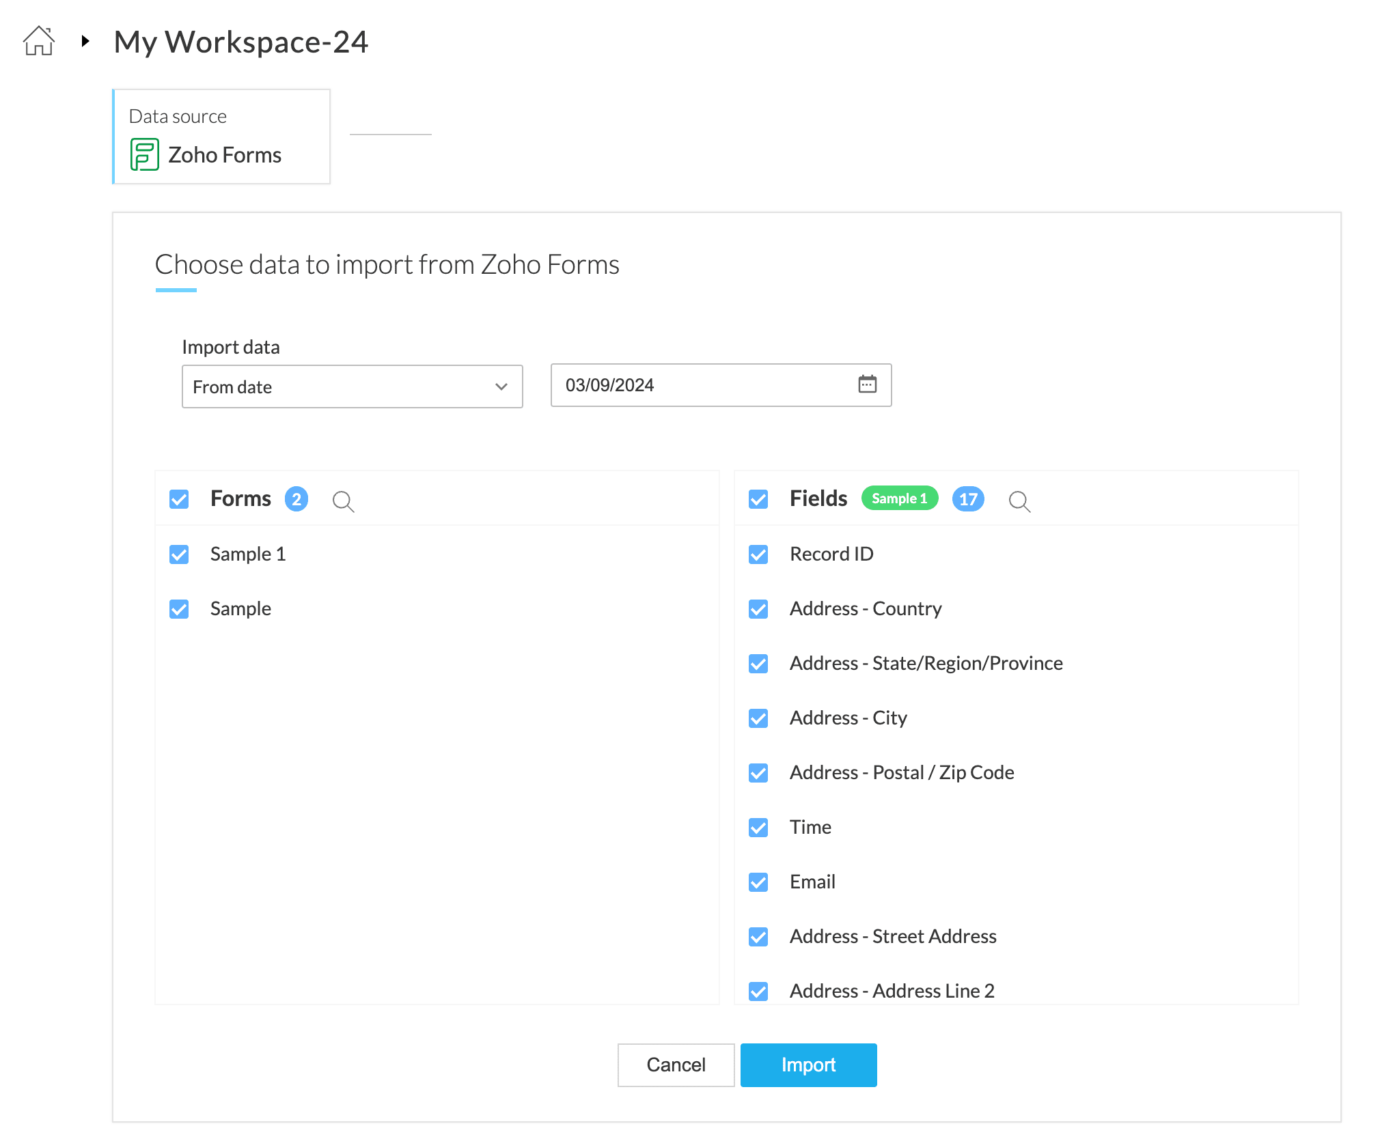Select the Data source Zoho Forms tab

coord(221,137)
